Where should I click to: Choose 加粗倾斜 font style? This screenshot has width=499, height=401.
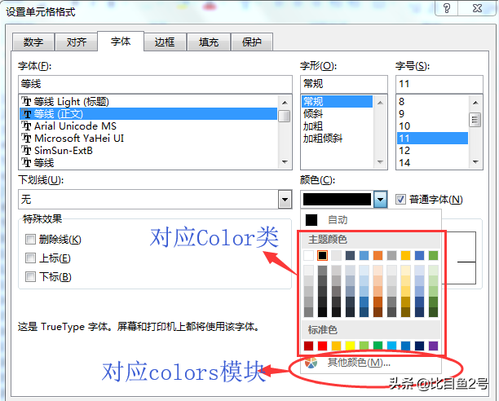point(337,139)
